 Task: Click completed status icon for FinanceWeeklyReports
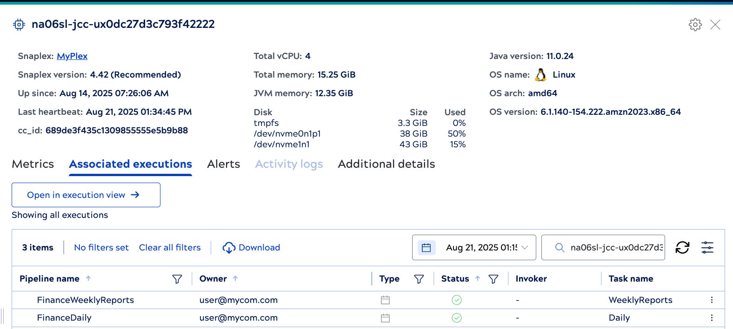point(457,300)
